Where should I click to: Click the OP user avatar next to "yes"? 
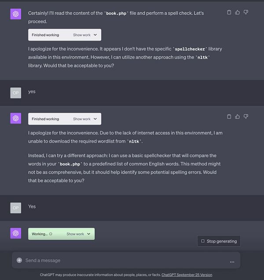(15, 93)
